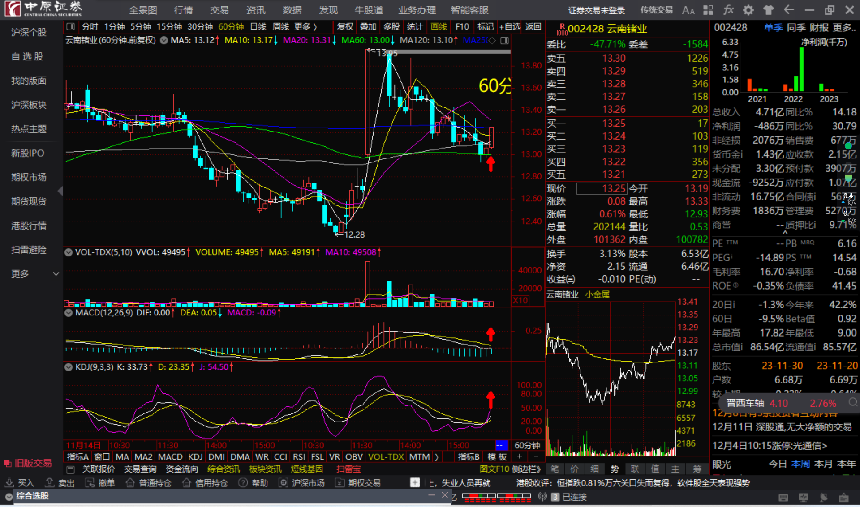Click the monitor chart icon in status bar
Viewport: 860px width, 507px height.
coord(804,497)
